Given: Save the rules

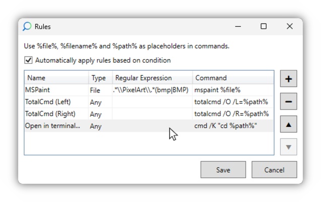Looking at the screenshot, I should [x=223, y=170].
